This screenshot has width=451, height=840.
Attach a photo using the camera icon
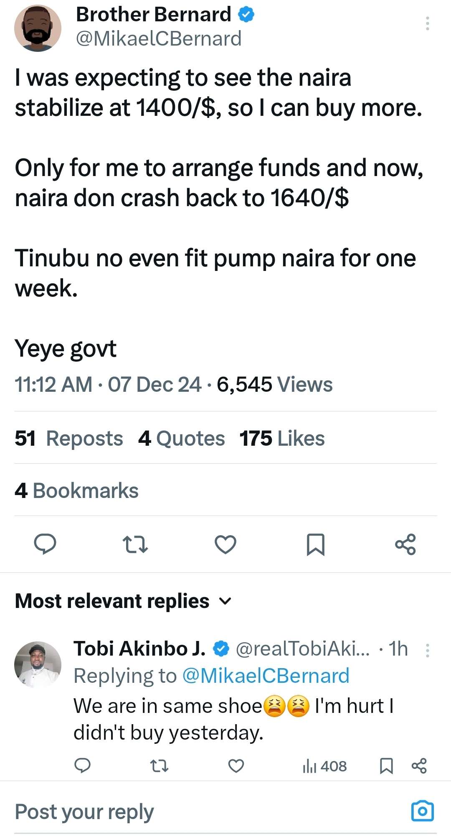click(423, 812)
